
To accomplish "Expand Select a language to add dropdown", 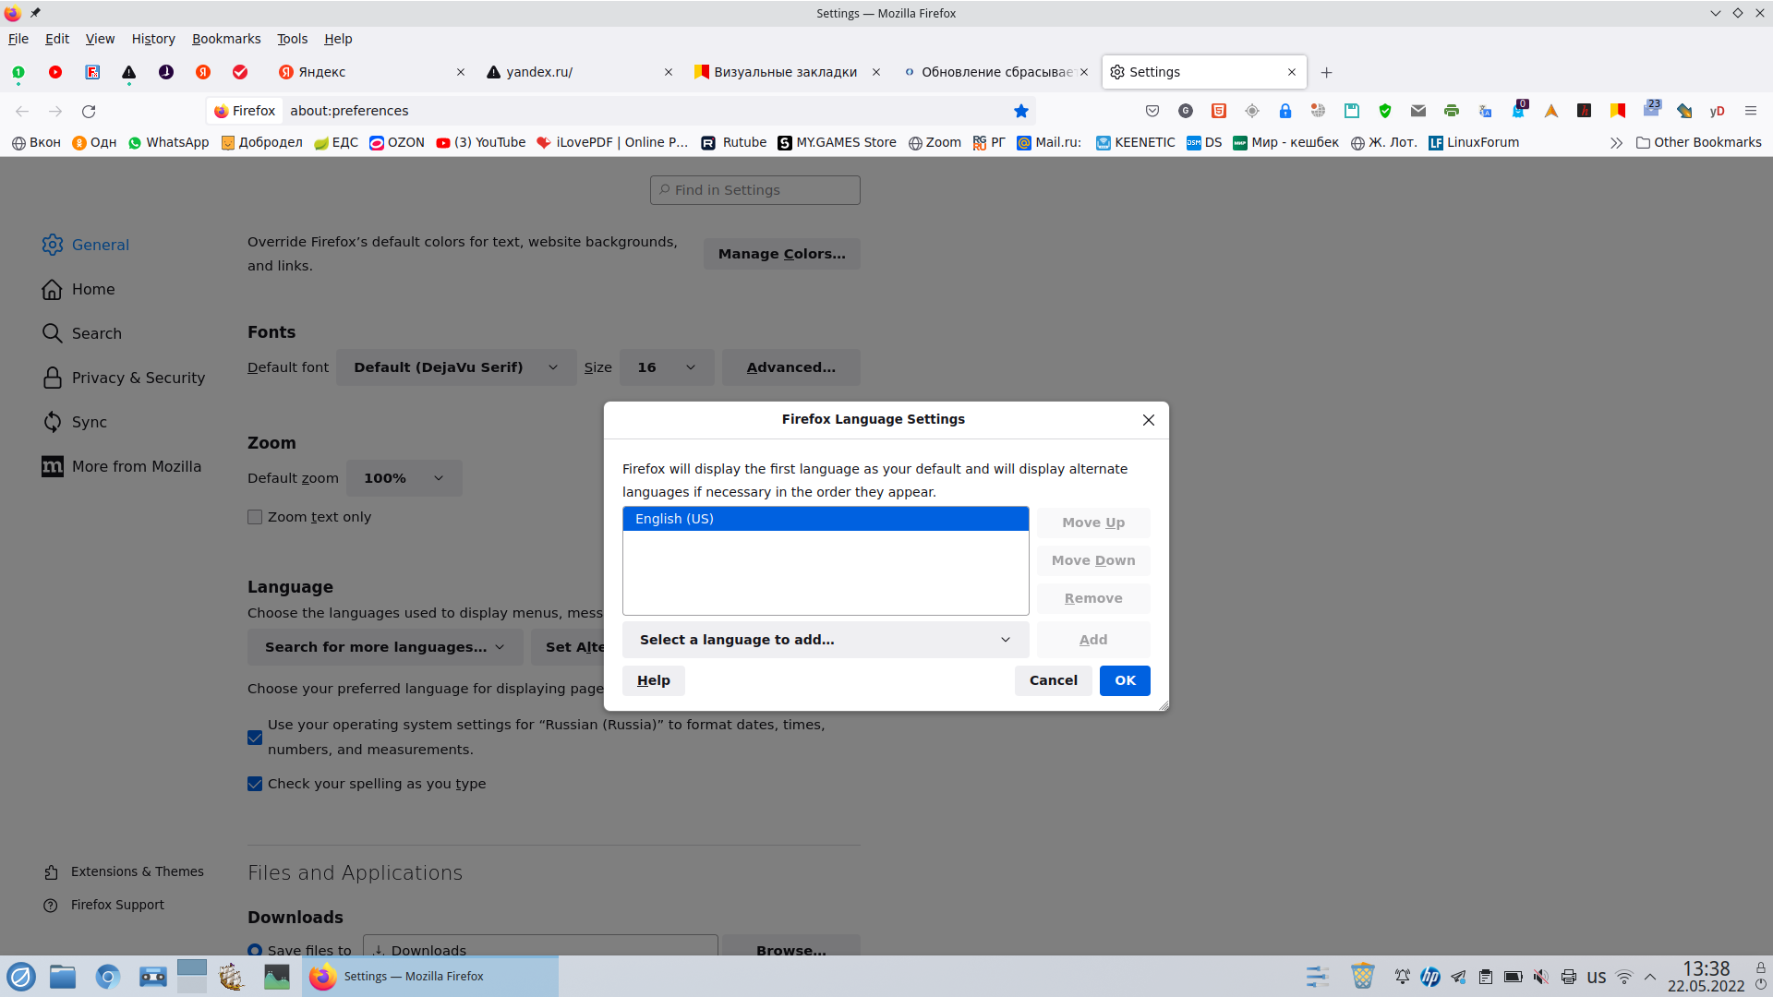I will pyautogui.click(x=825, y=640).
